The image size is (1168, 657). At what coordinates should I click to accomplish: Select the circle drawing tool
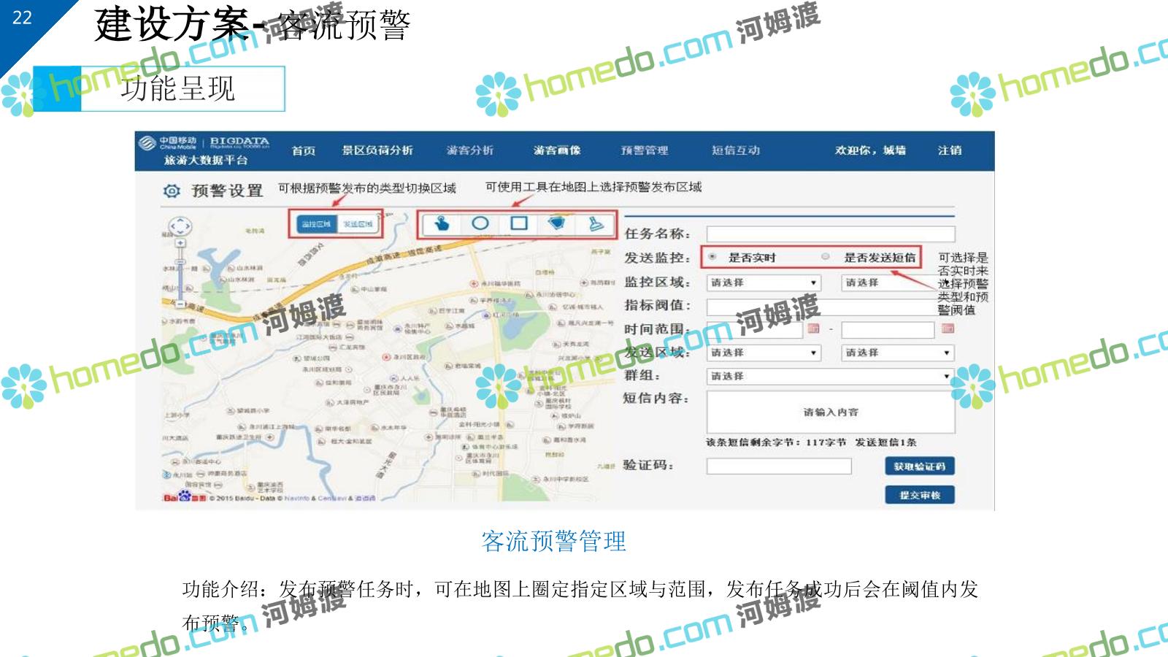(x=480, y=223)
